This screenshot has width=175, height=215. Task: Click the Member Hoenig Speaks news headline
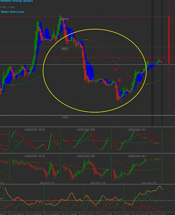17,1
